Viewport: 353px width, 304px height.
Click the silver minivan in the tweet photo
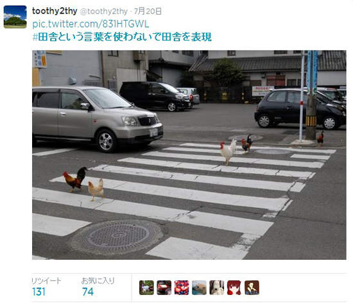[x=98, y=118]
